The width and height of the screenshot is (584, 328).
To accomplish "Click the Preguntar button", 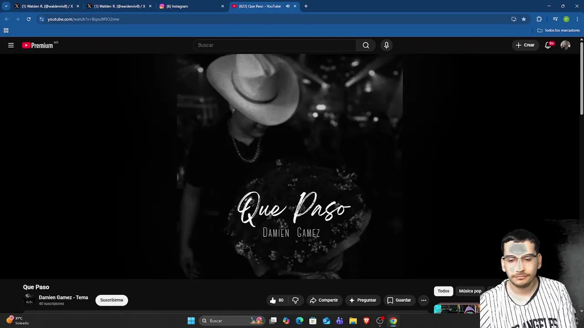I will coord(363,300).
